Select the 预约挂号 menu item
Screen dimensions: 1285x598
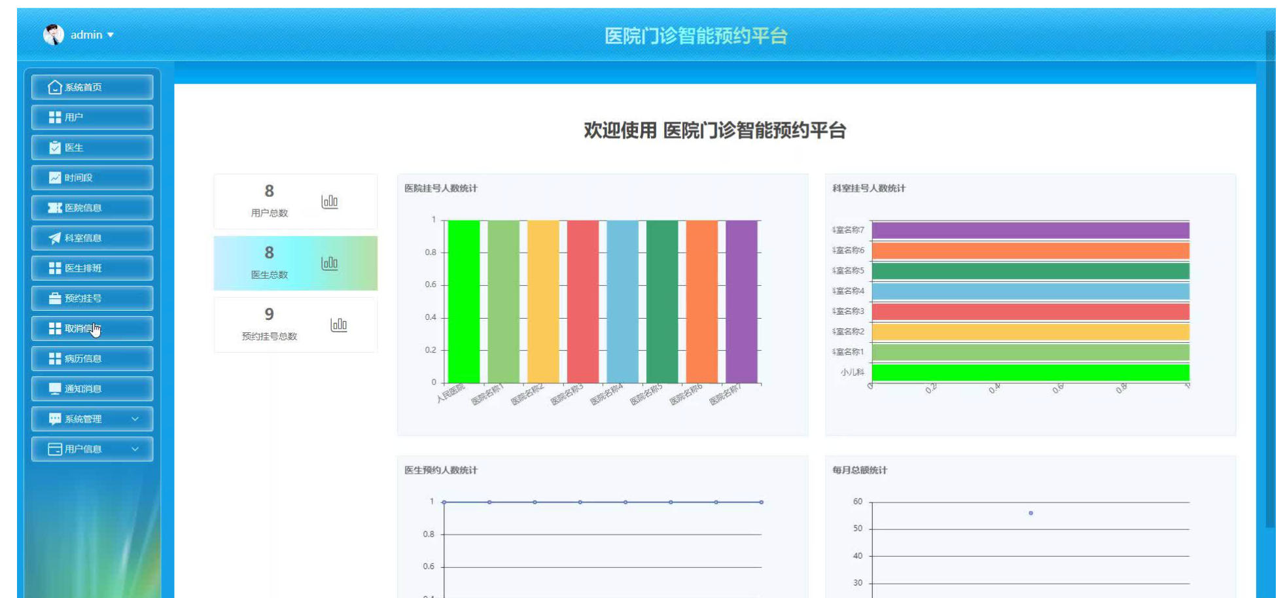click(x=92, y=298)
